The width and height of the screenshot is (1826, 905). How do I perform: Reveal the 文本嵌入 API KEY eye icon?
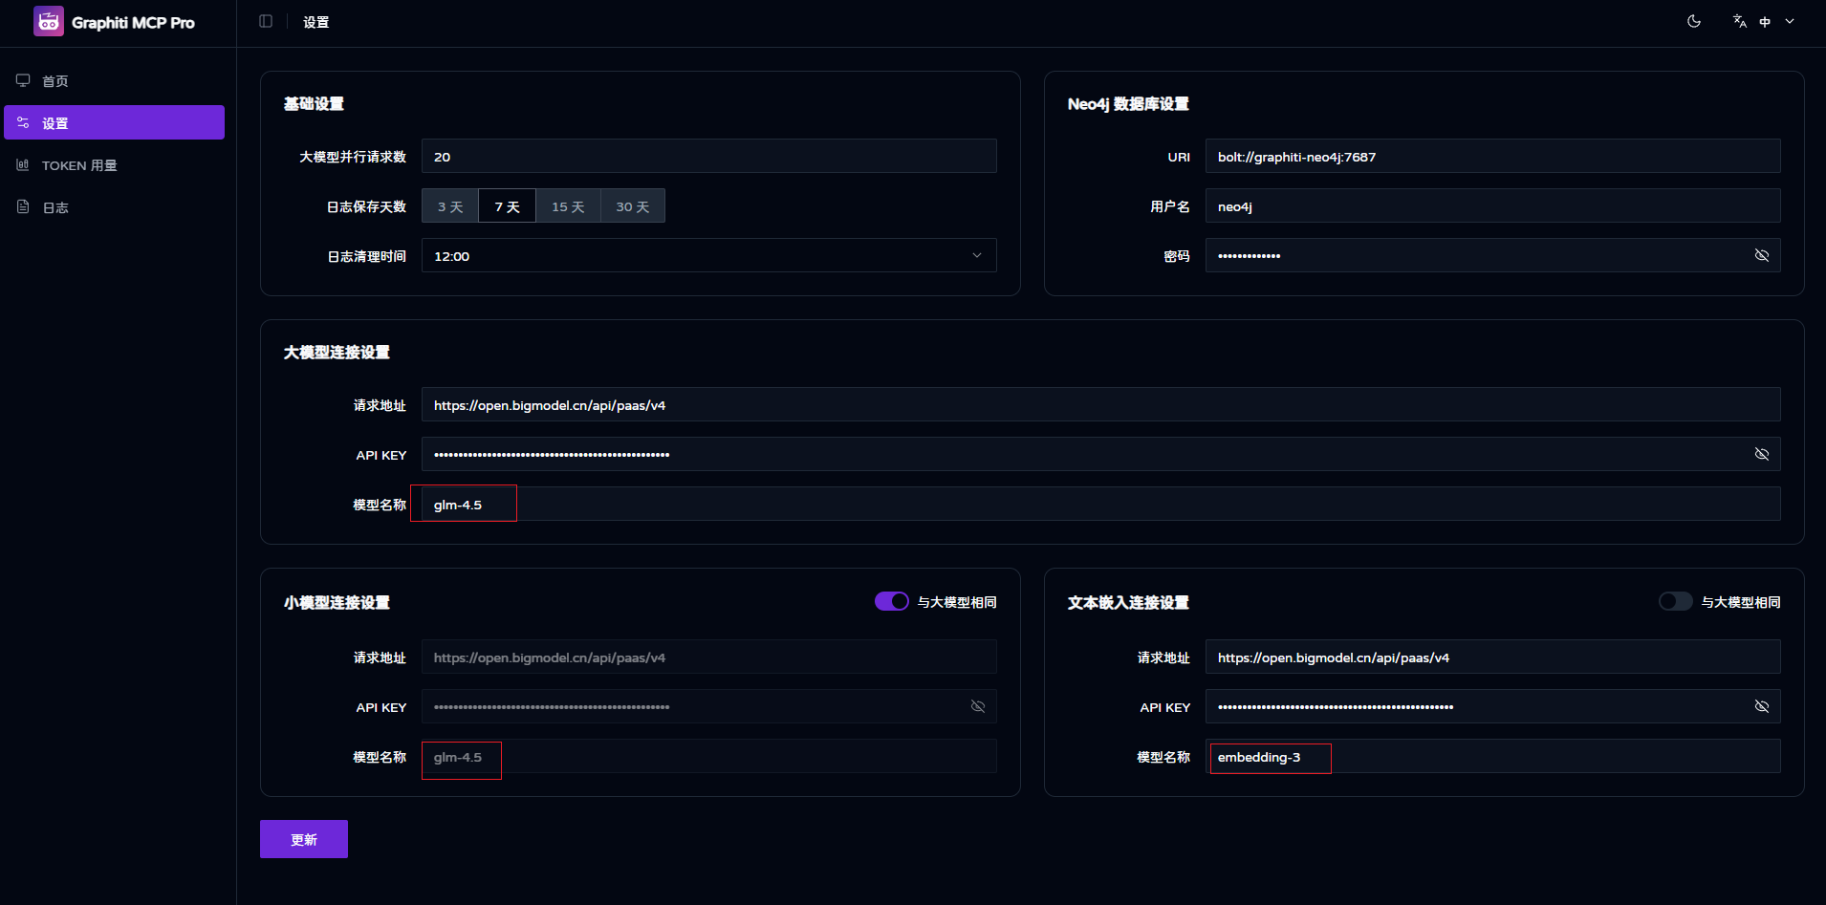click(x=1762, y=706)
